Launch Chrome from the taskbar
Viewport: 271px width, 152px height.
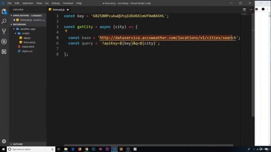pos(86,149)
